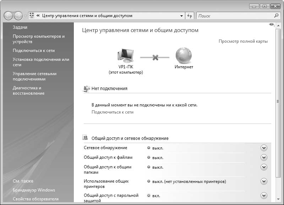This screenshot has height=205, width=284.
Task: Click the Нет подключения network icon
Action: point(86,89)
